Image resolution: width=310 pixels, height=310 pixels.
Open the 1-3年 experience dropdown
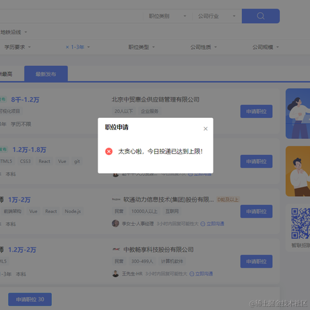pos(80,47)
